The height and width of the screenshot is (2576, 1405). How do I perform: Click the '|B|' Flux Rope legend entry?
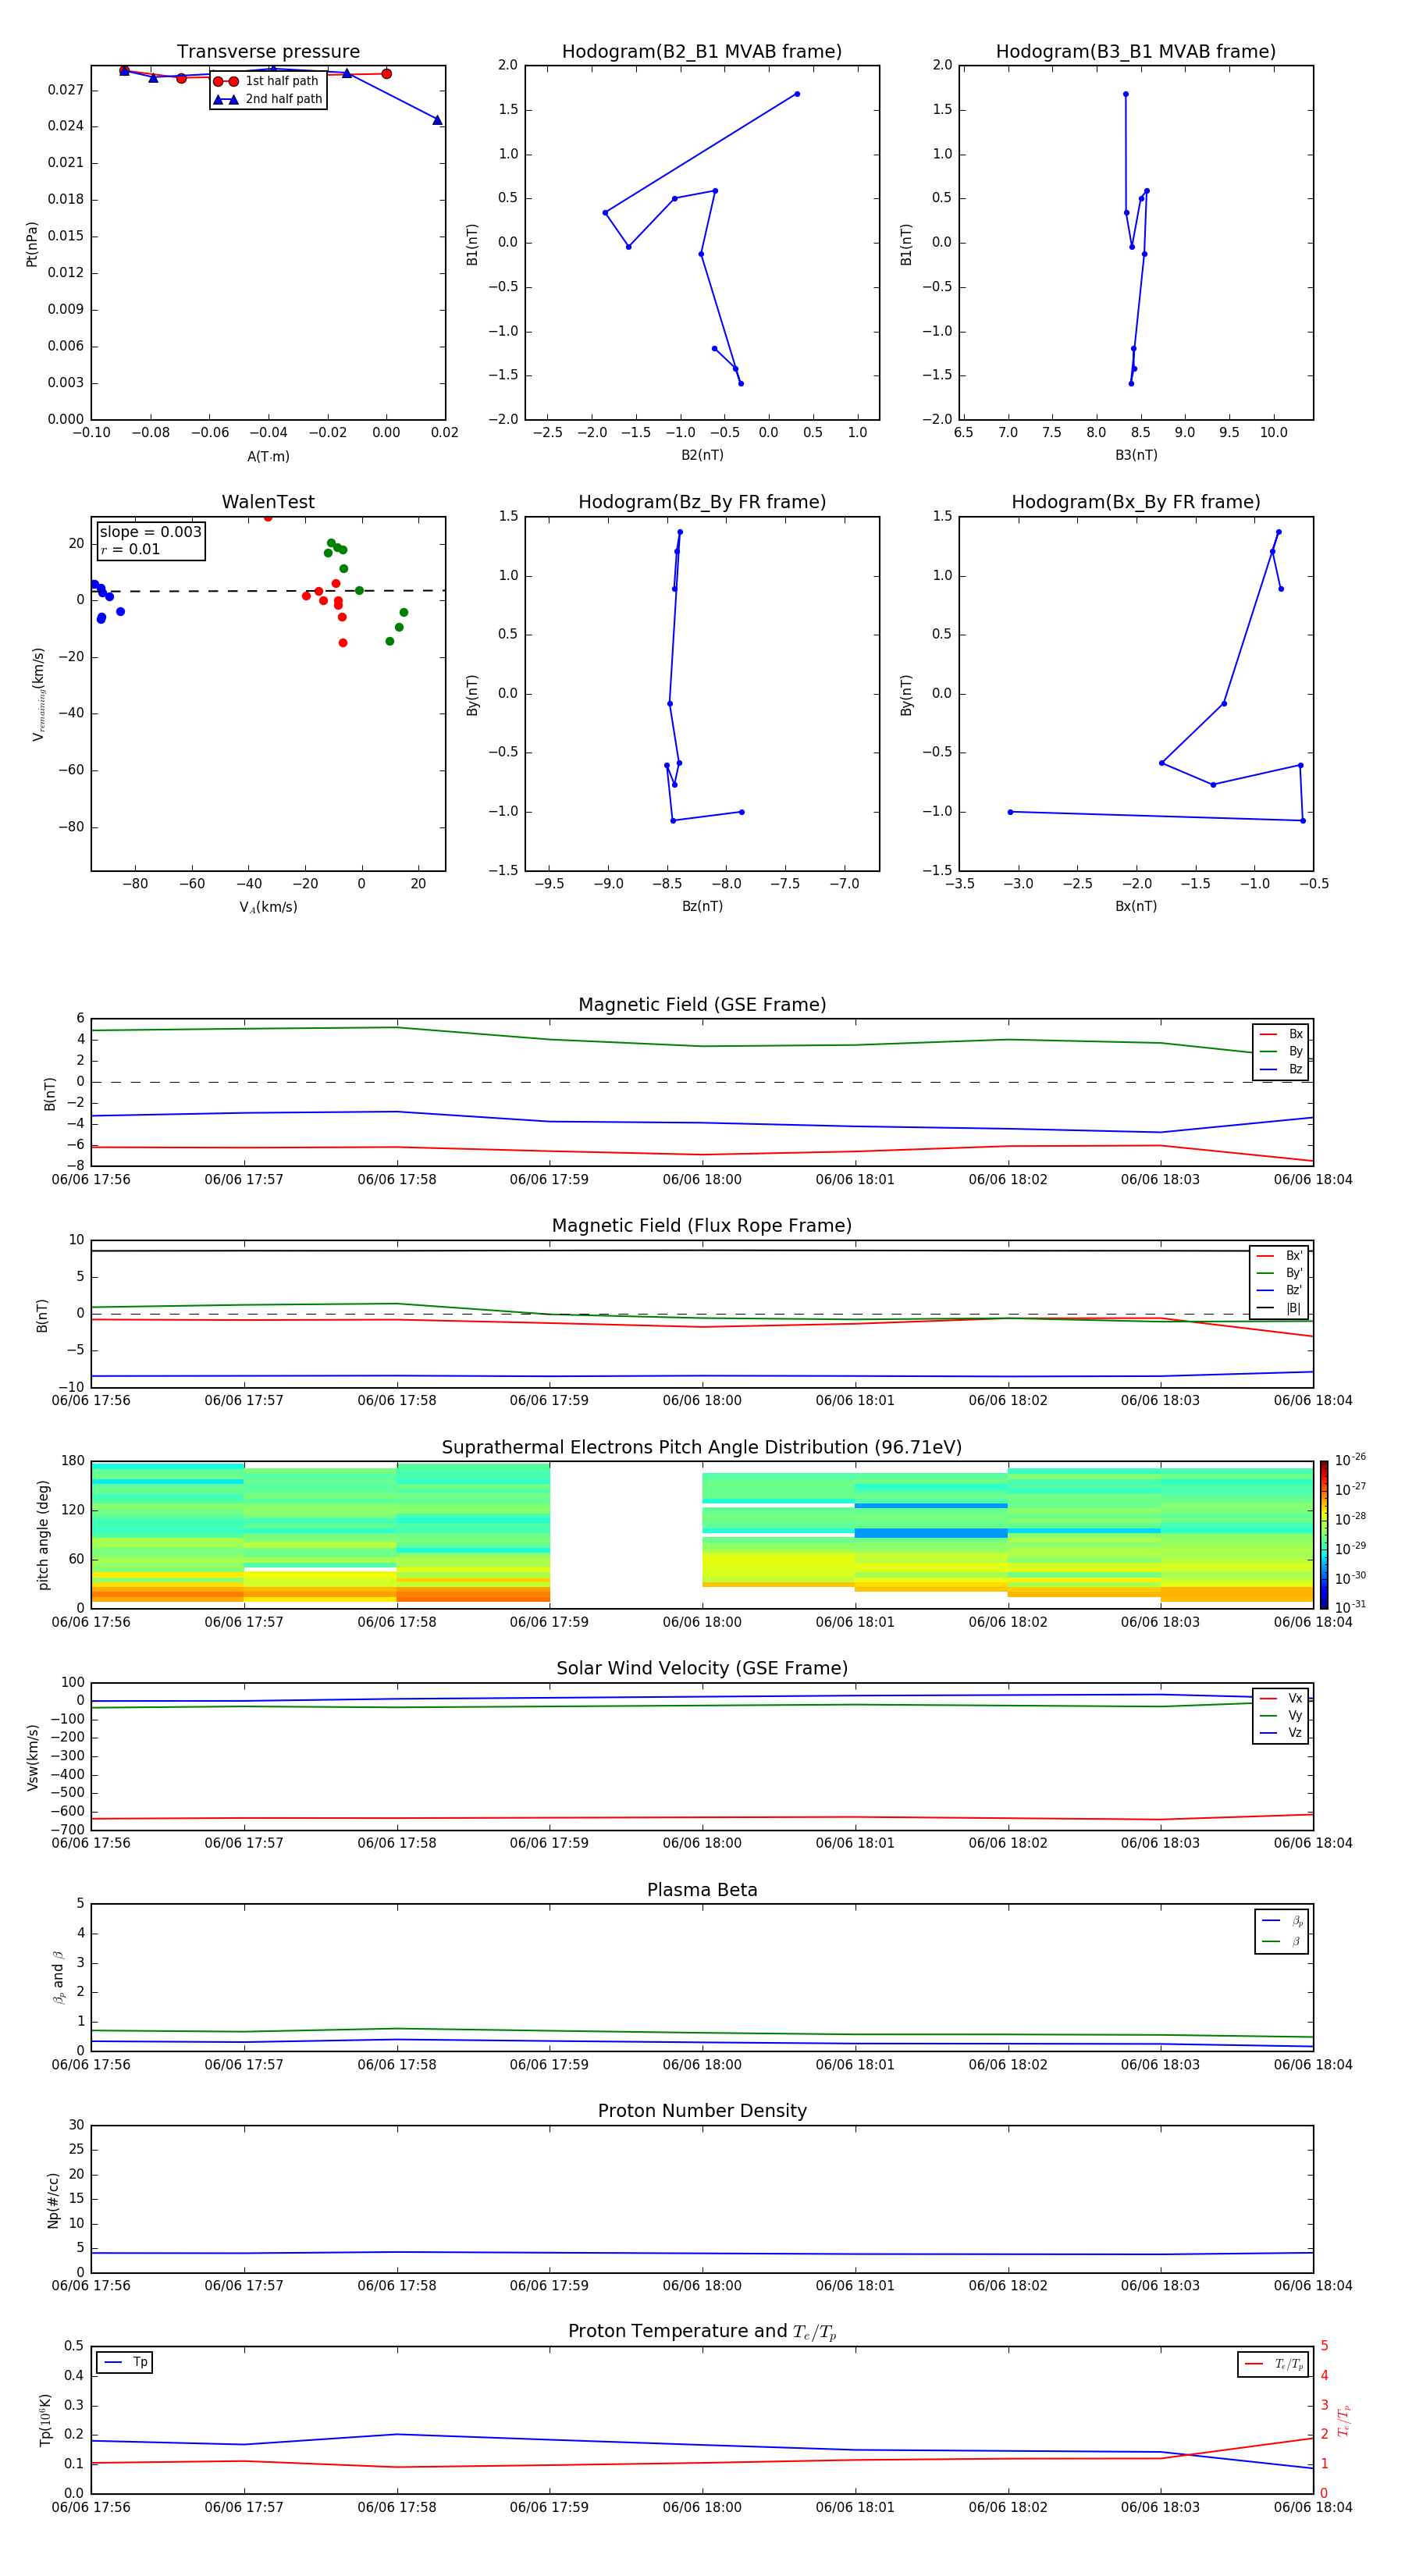coord(1280,1308)
